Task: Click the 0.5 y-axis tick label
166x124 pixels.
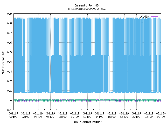Action: coord(9,52)
